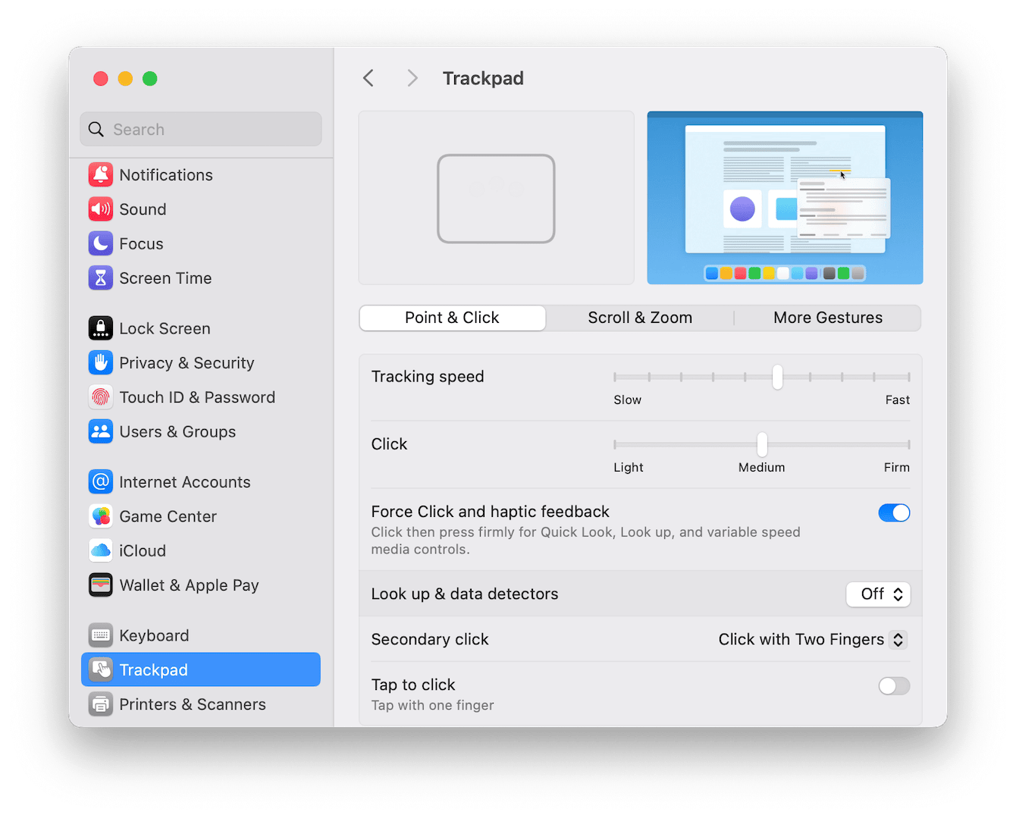Enable Tap to click
The image size is (1016, 818).
coord(894,686)
